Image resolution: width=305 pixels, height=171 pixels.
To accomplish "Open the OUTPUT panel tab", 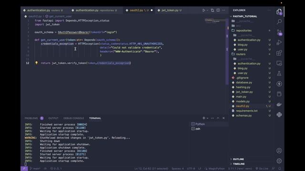I will click(x=53, y=118).
